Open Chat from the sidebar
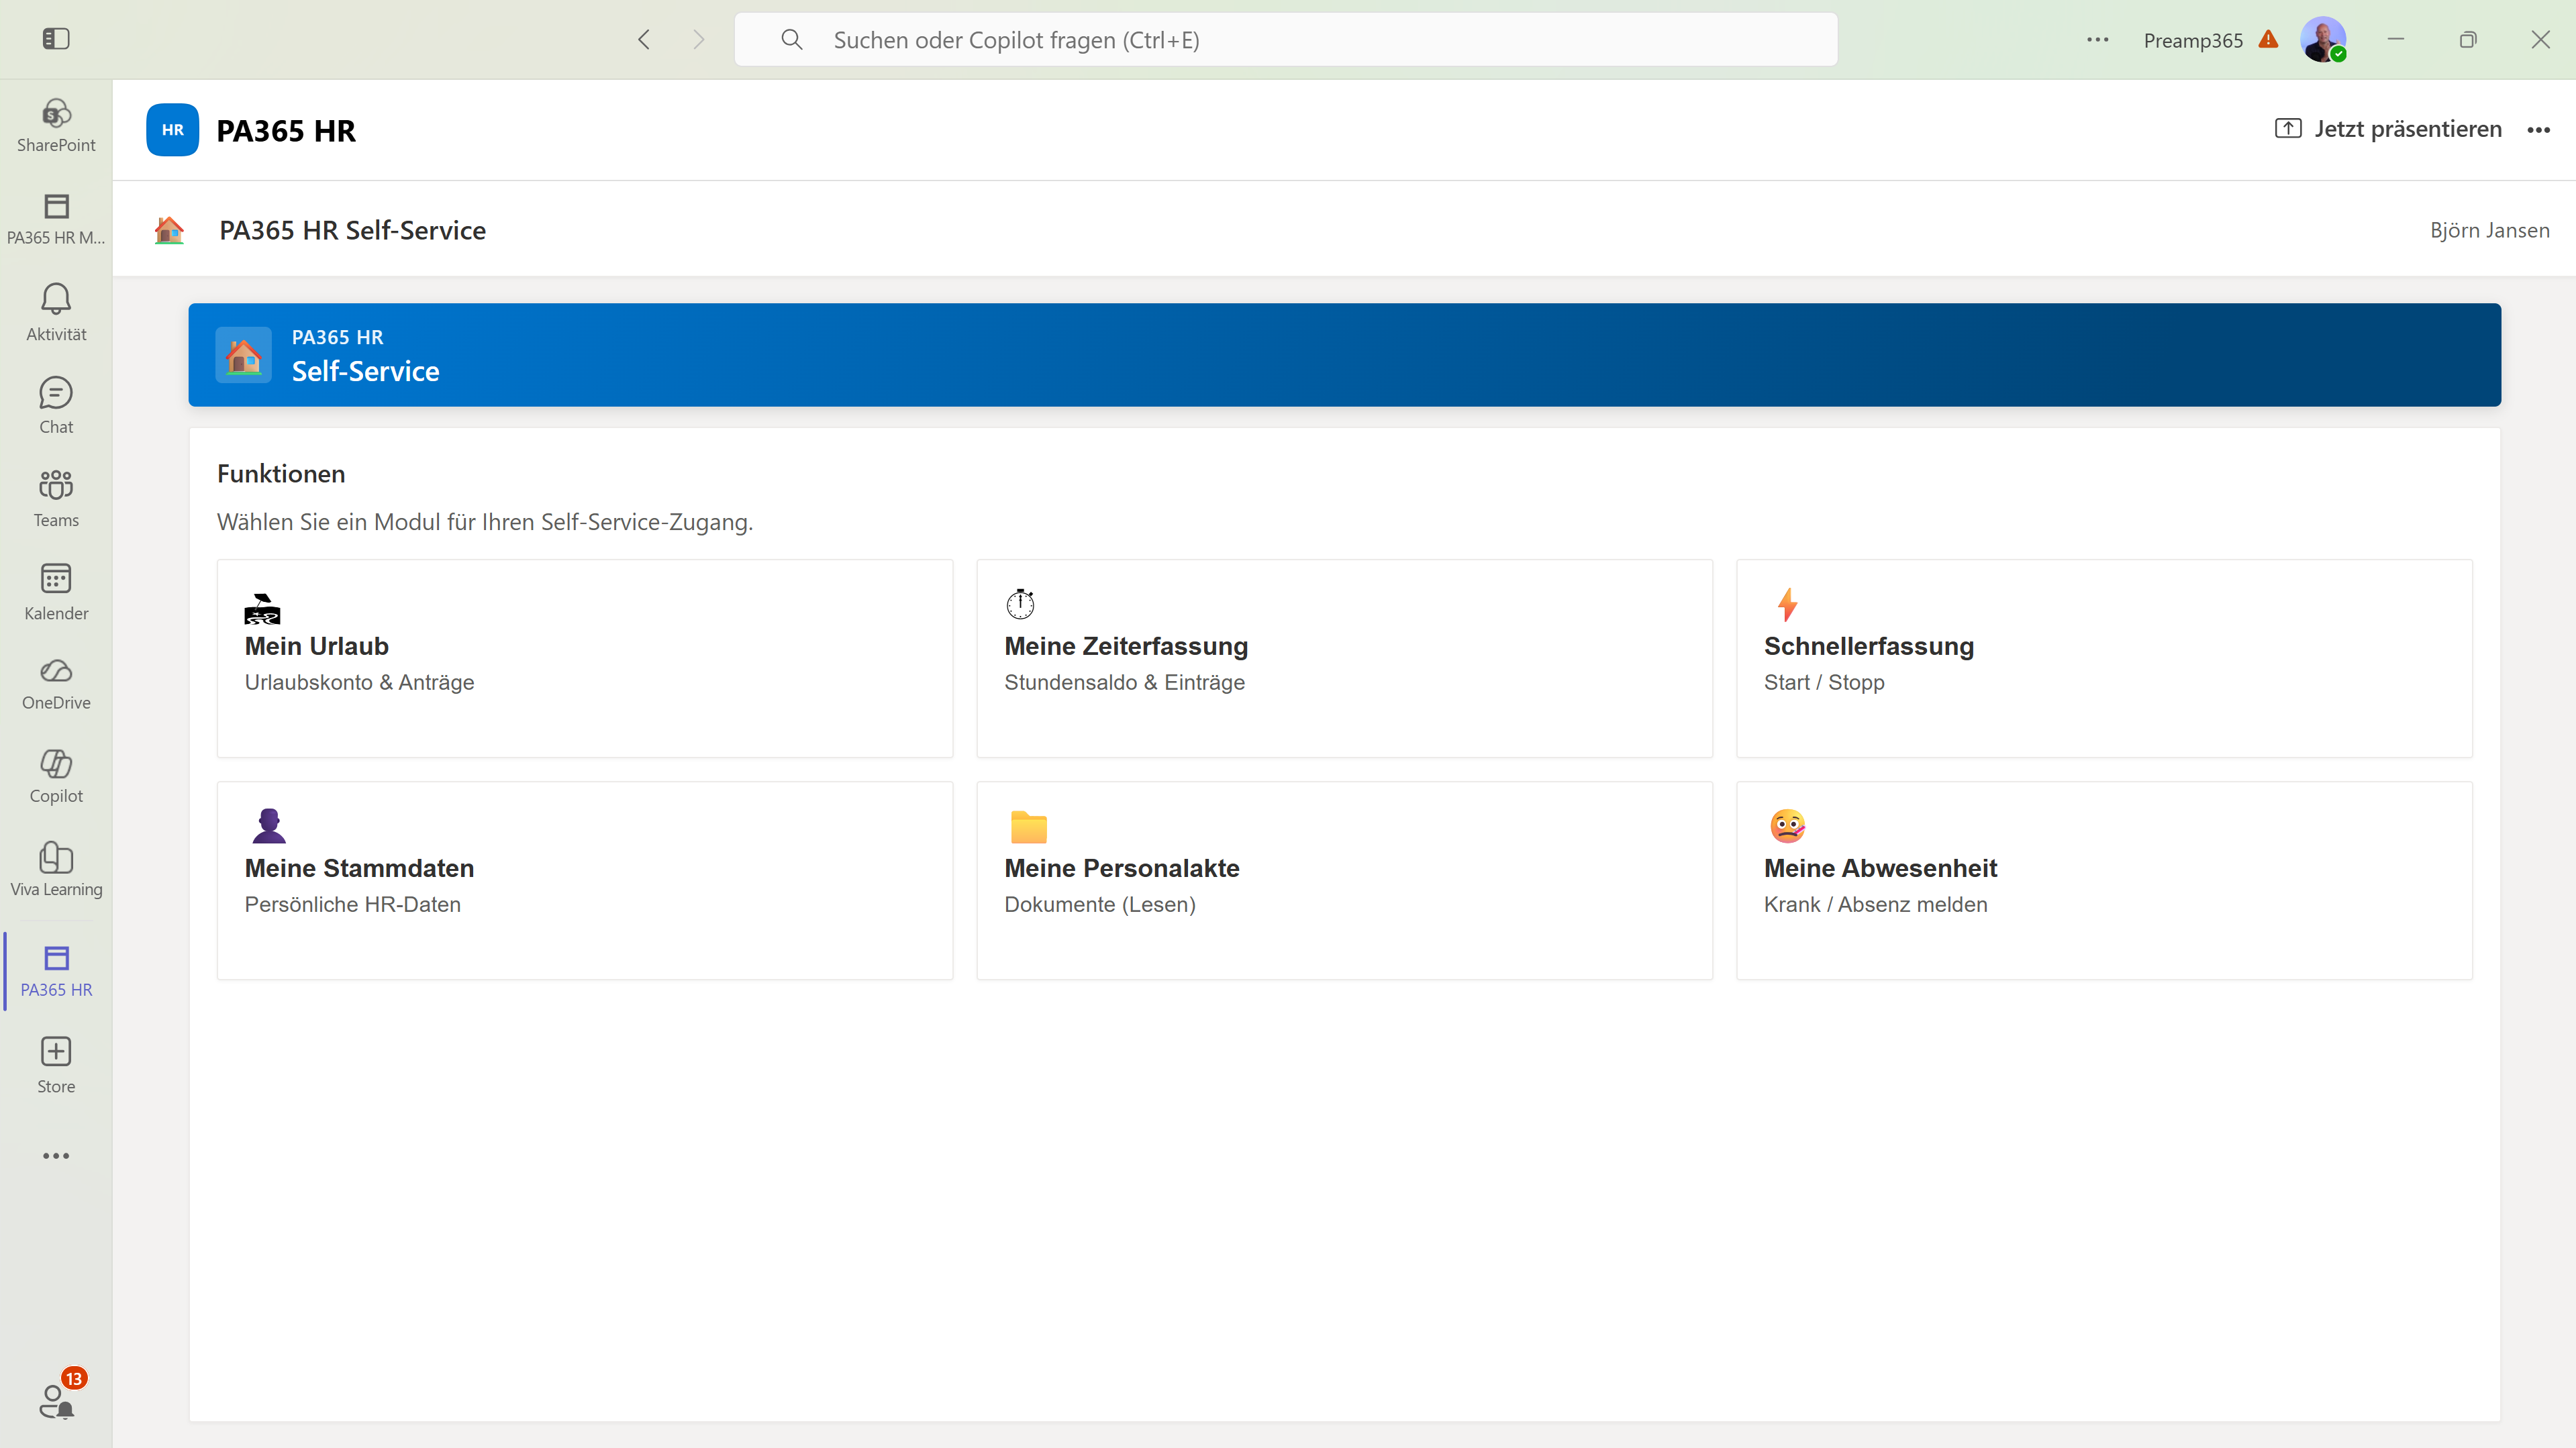Viewport: 2576px width, 1448px height. tap(56, 405)
